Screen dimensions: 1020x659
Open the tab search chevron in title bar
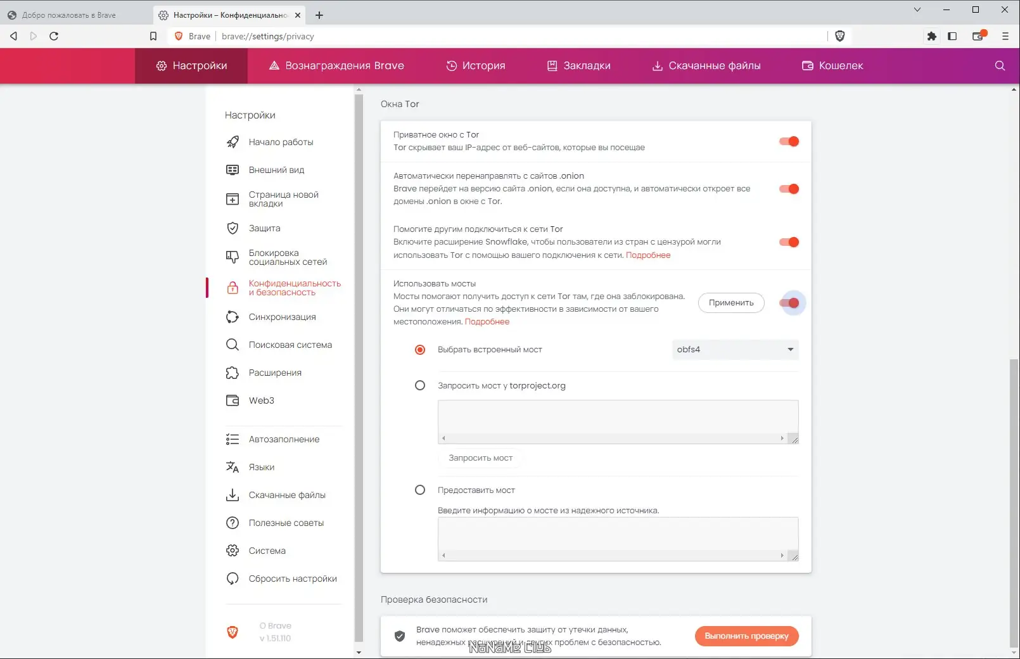tap(917, 10)
